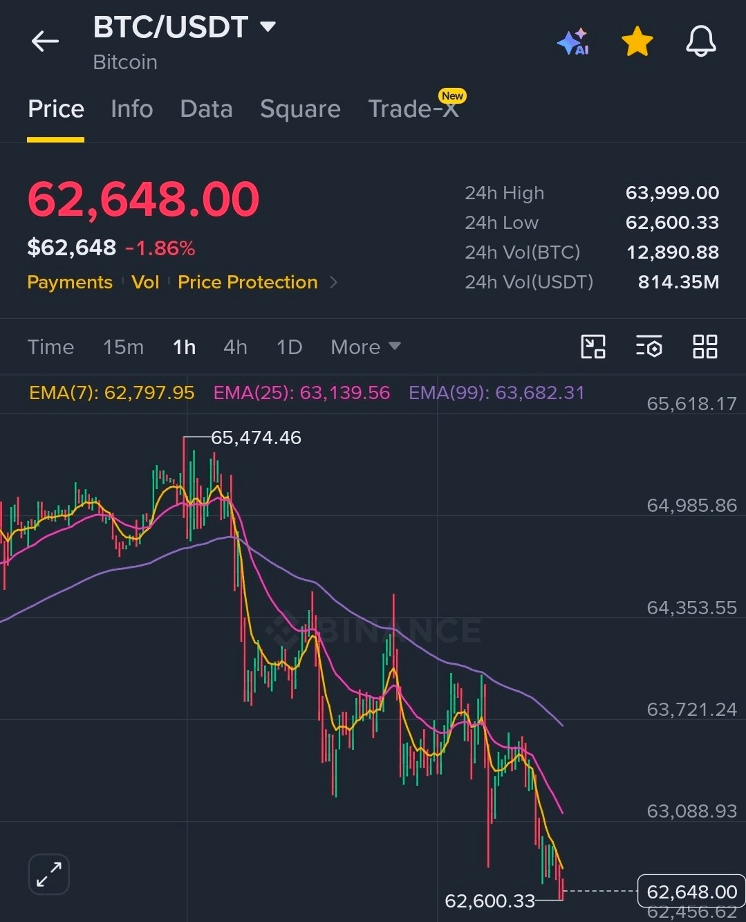Click the 65,474.46 chart high marker

(x=256, y=438)
